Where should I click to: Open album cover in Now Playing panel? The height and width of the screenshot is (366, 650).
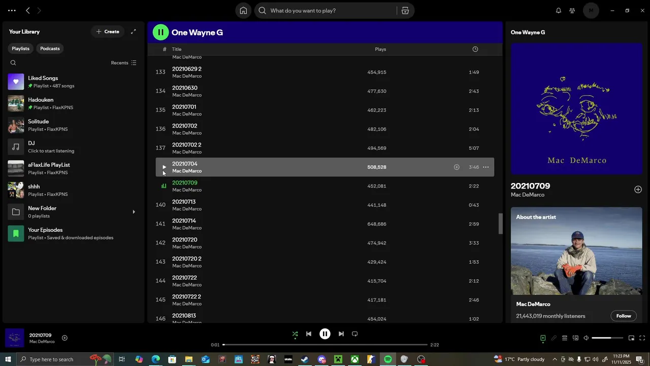pos(576,109)
